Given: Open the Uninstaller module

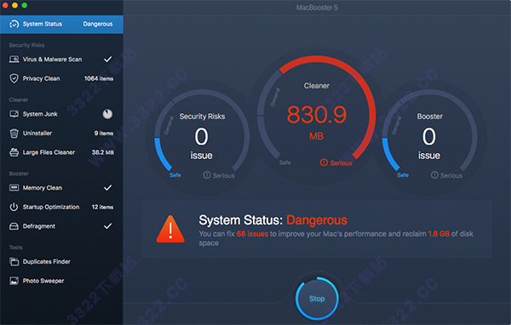Looking at the screenshot, I should pyautogui.click(x=61, y=134).
